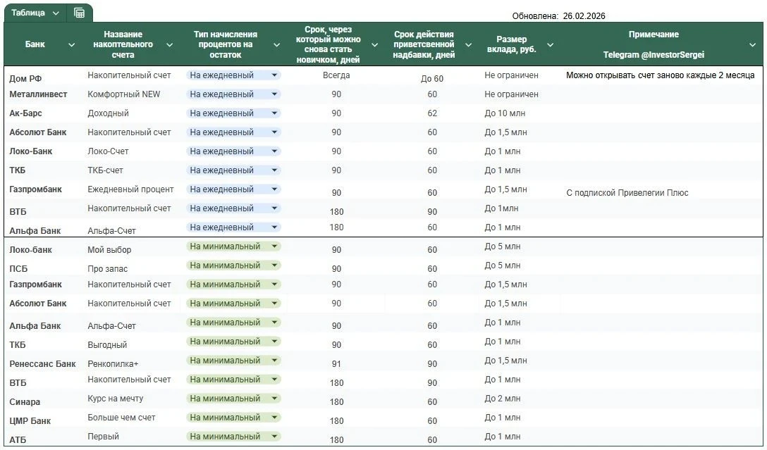The image size is (767, 450).
Task: Open filter for Срок новичком column header
Action: [x=375, y=45]
